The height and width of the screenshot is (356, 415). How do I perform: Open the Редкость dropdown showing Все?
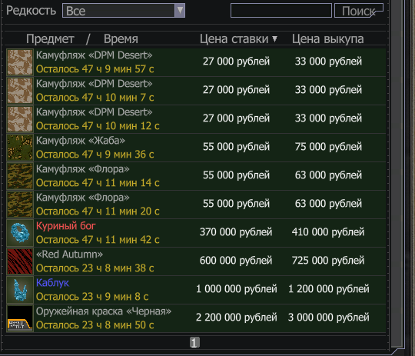coord(124,11)
